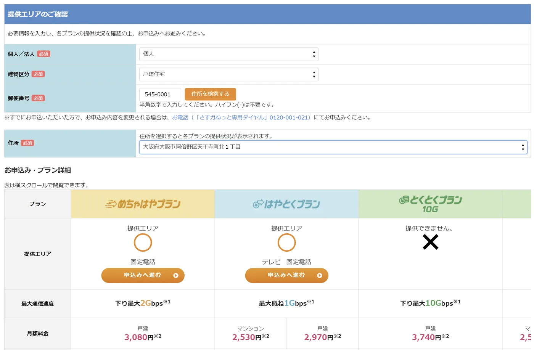
Task: Click 下り最大10Gbps speed text
Action: pos(430,303)
